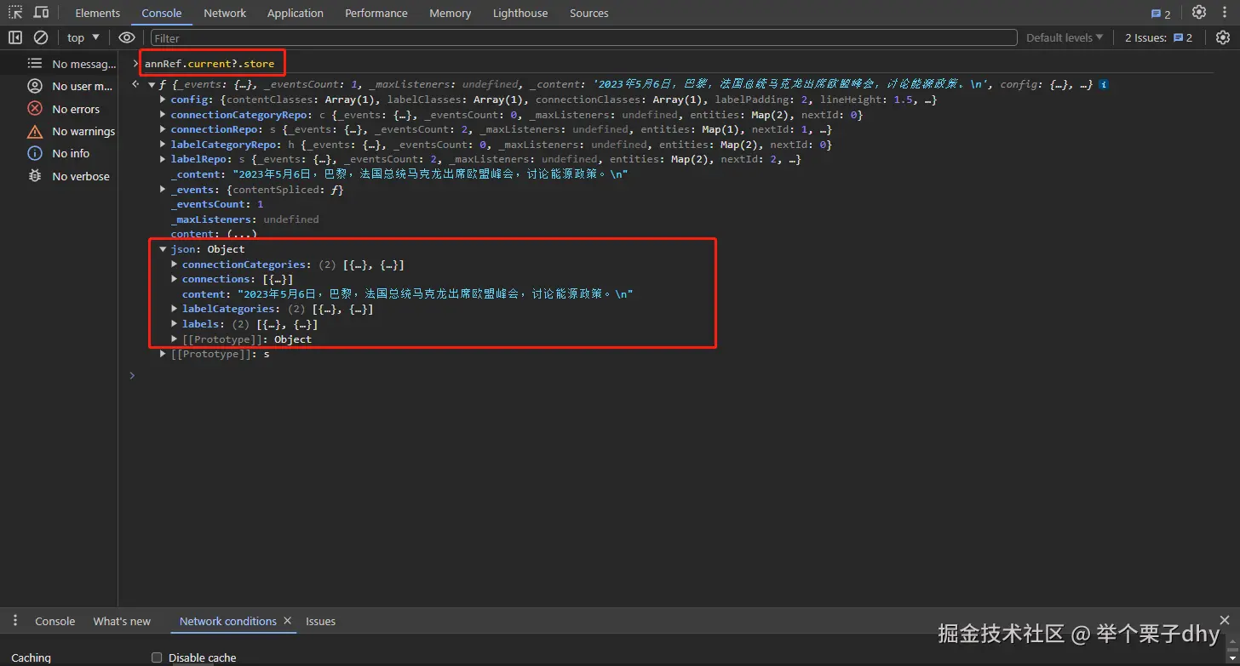The height and width of the screenshot is (666, 1240).
Task: Filter by 'No info' in sidebar
Action: pyautogui.click(x=58, y=153)
